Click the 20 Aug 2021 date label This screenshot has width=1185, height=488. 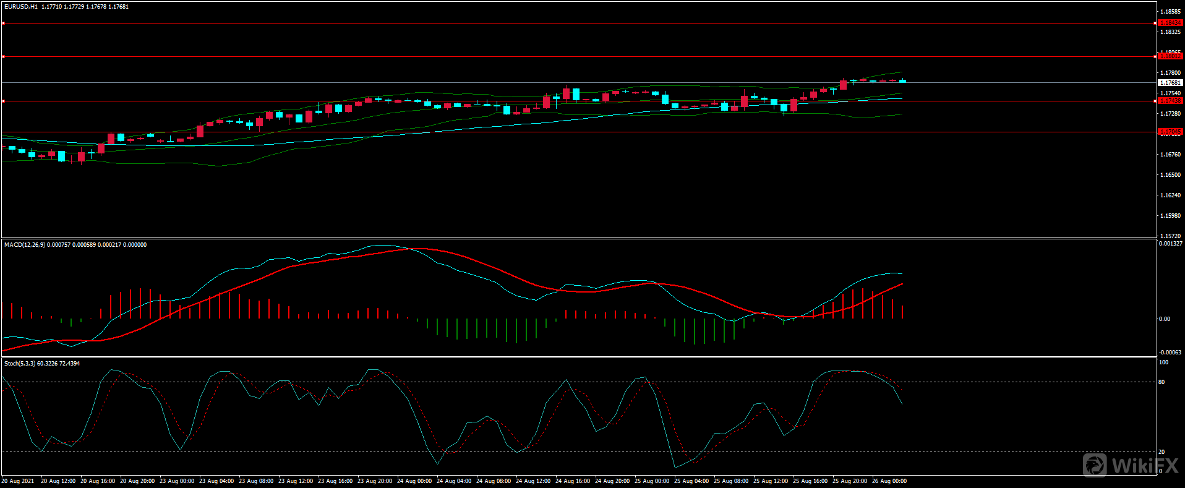coord(18,481)
